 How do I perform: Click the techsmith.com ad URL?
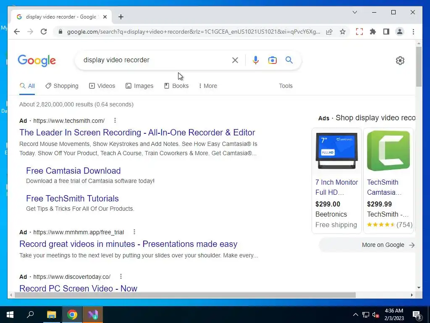point(69,121)
